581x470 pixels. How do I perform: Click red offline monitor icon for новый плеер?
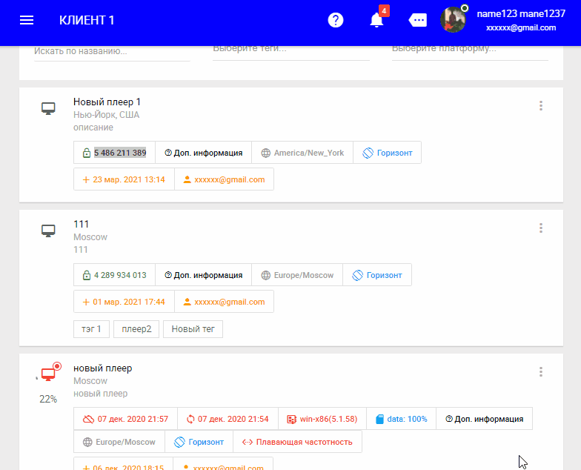coord(48,374)
